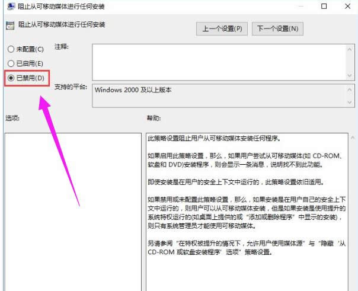Go to 下一个设置(N)
Screen dimensions: 358x291
[x=277, y=28]
